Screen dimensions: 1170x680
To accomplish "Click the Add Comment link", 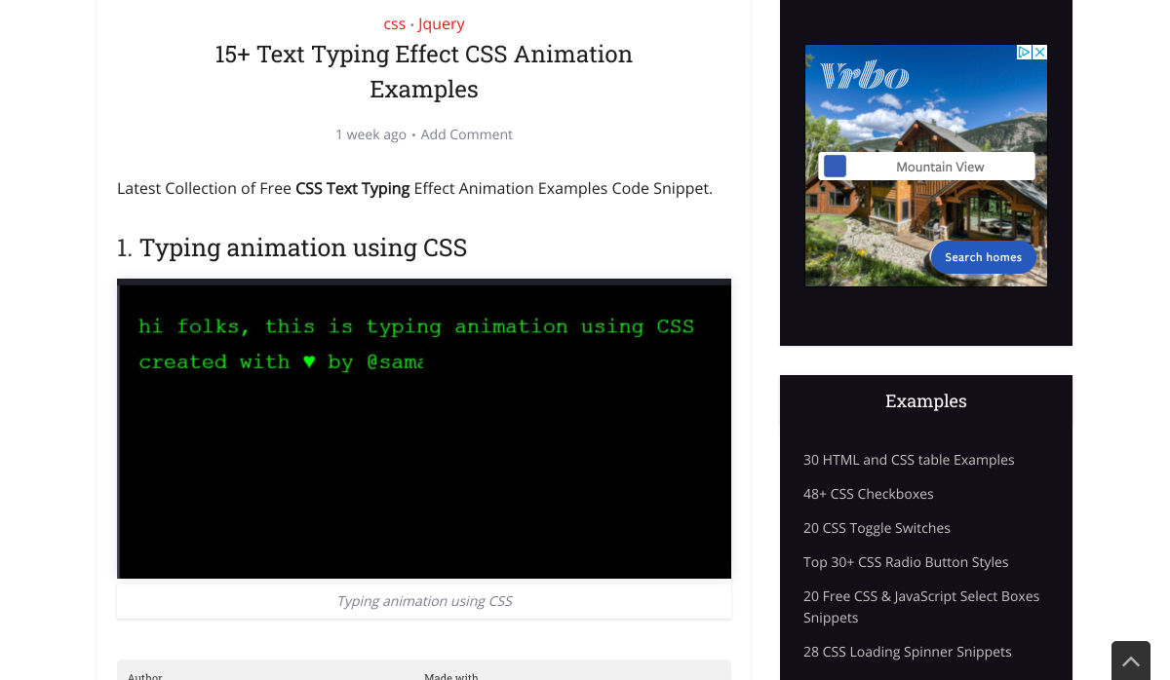I will (466, 134).
